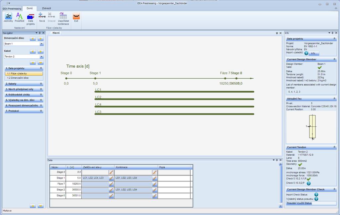
Task: Edit load cases for Stage 0
Action: [x=111, y=172]
